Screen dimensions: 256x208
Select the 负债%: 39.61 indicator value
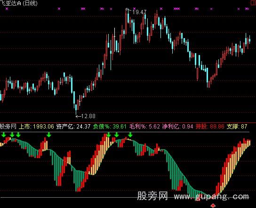[x=110, y=127]
